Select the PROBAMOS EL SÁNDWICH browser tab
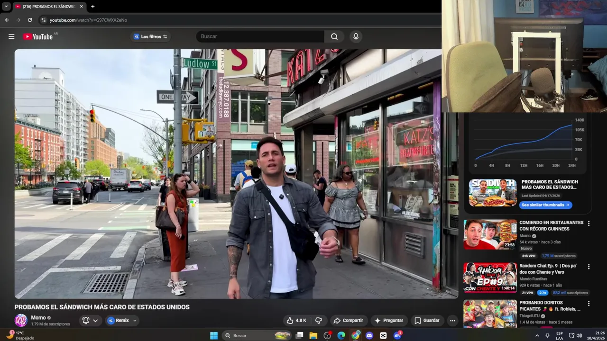607x341 pixels. tap(49, 7)
